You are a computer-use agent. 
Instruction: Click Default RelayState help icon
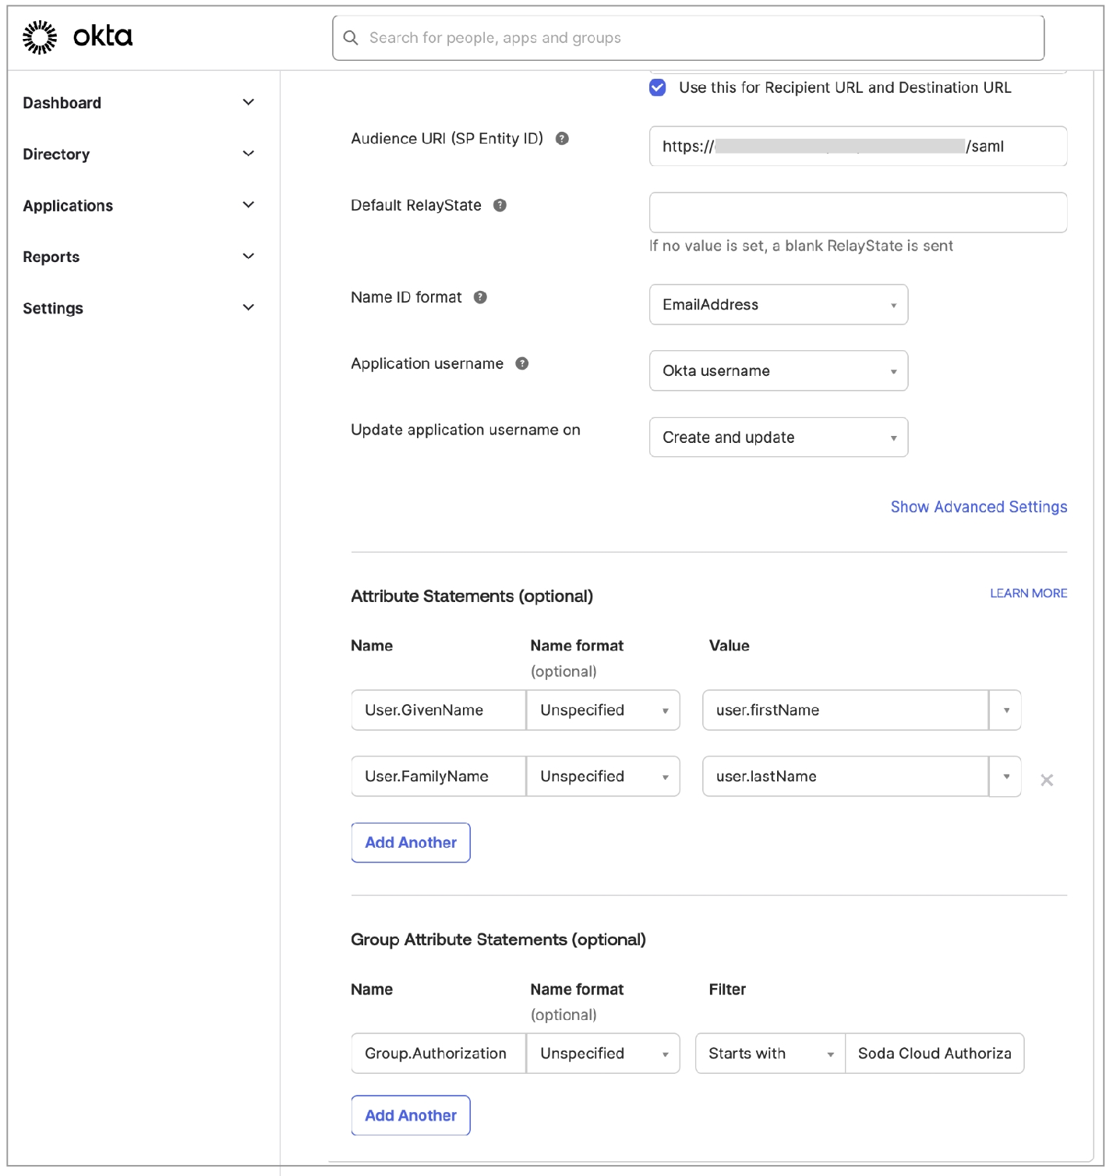(x=500, y=205)
